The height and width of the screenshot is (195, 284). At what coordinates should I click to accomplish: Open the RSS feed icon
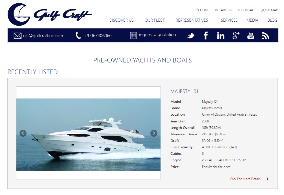[x=266, y=35]
